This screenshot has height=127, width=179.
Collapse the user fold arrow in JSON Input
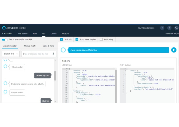point(68,84)
